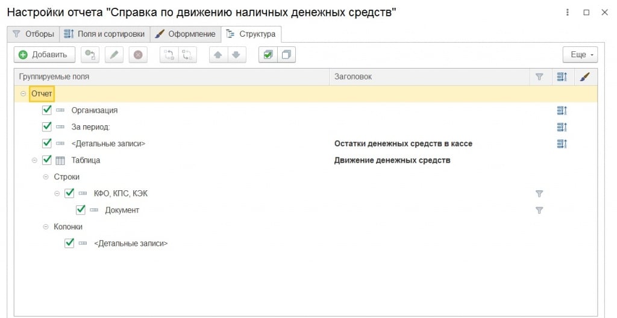Click the red delete toolbar icon
Screen dimensions: 617x318
click(x=137, y=55)
